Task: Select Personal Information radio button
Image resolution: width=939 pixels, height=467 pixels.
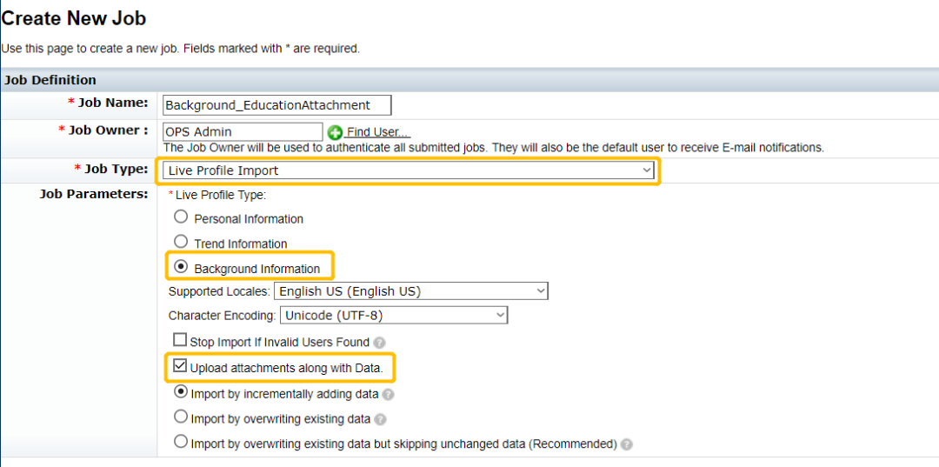Action: tap(180, 217)
